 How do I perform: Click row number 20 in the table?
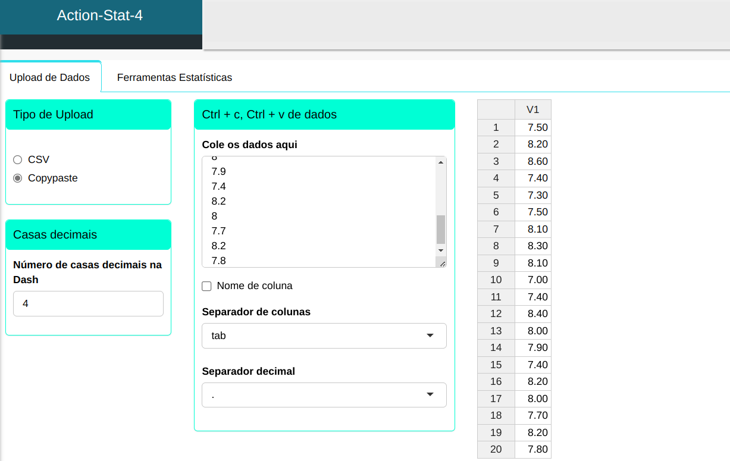pos(496,449)
